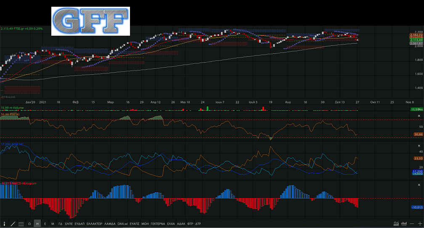
Task: Click the orange 36,86 RSI axis tag
Action: click(x=418, y=134)
